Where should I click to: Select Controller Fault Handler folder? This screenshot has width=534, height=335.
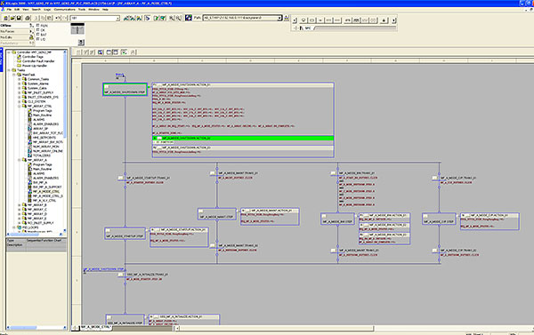(x=38, y=61)
